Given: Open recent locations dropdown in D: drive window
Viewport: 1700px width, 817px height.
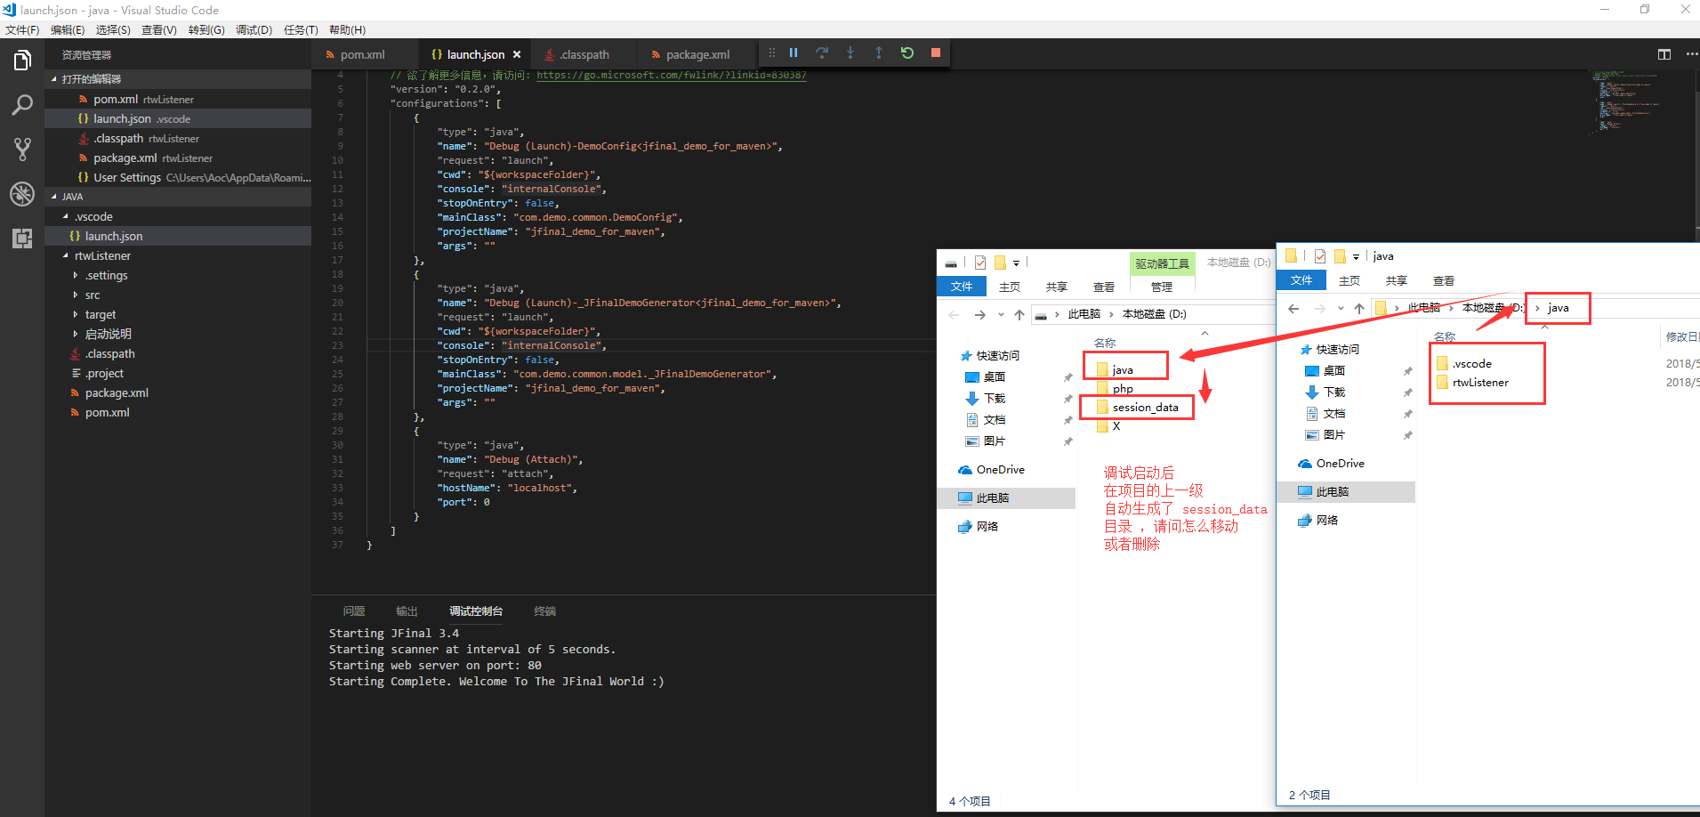Looking at the screenshot, I should click(x=1001, y=314).
